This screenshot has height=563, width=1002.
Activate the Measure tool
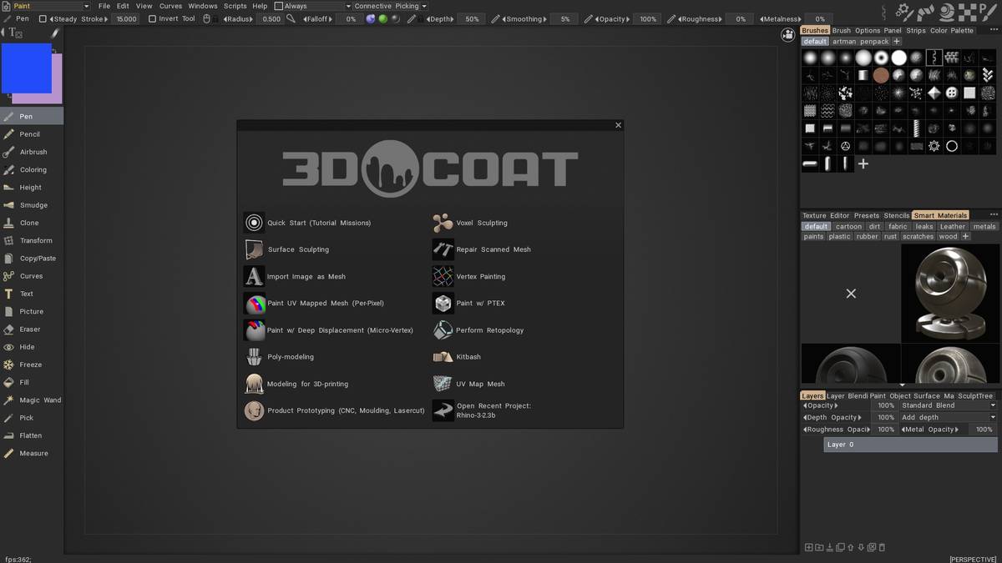[x=33, y=454]
